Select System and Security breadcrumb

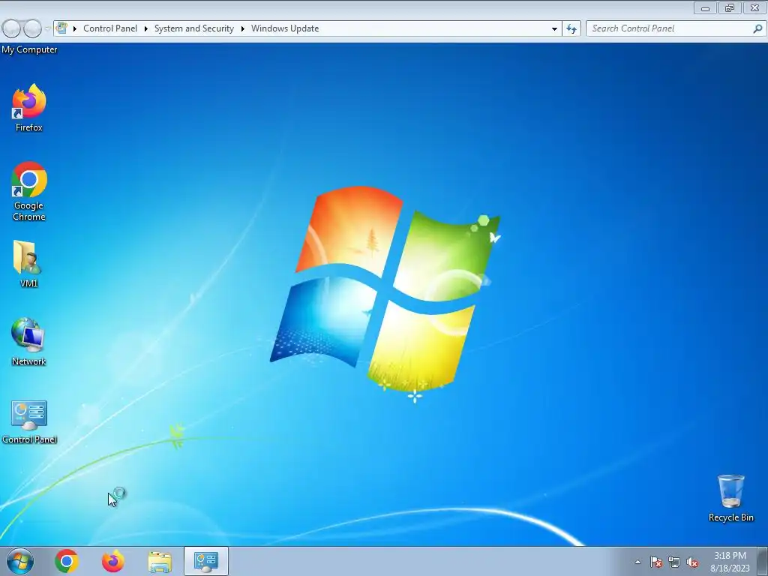pyautogui.click(x=194, y=28)
